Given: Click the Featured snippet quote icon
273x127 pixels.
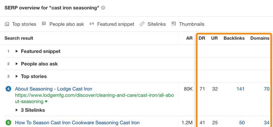Looking at the screenshot, I should click(92, 24).
